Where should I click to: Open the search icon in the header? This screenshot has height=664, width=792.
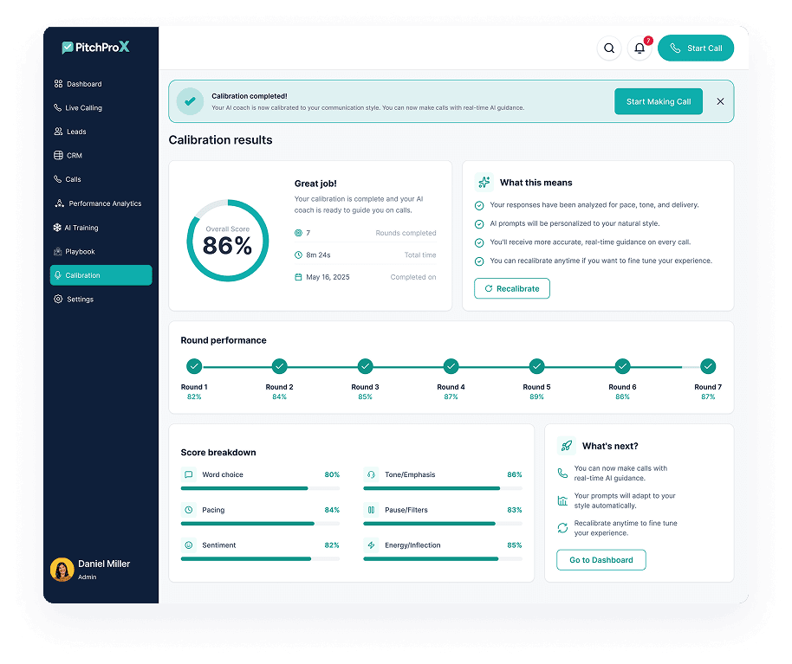[609, 48]
